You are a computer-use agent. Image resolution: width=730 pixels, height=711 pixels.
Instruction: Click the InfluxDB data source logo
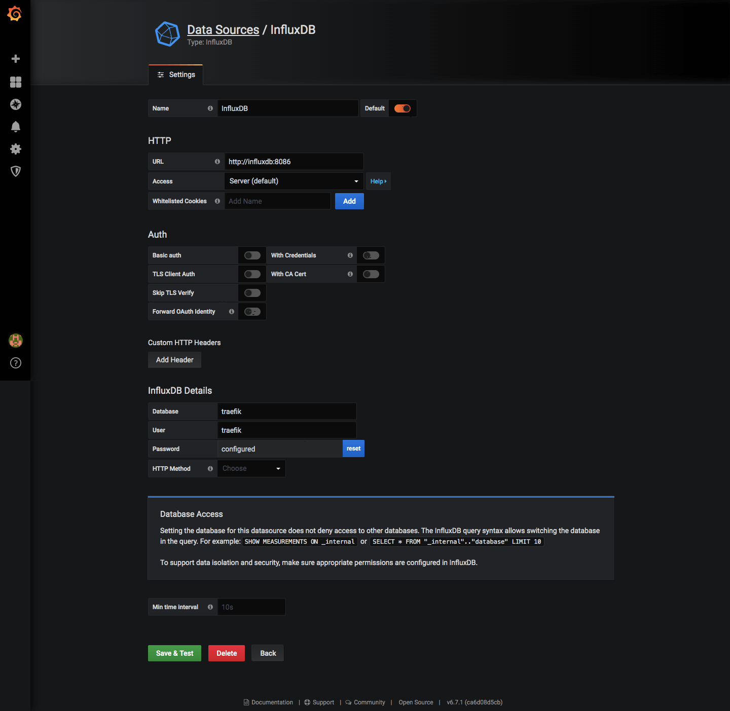pyautogui.click(x=167, y=34)
